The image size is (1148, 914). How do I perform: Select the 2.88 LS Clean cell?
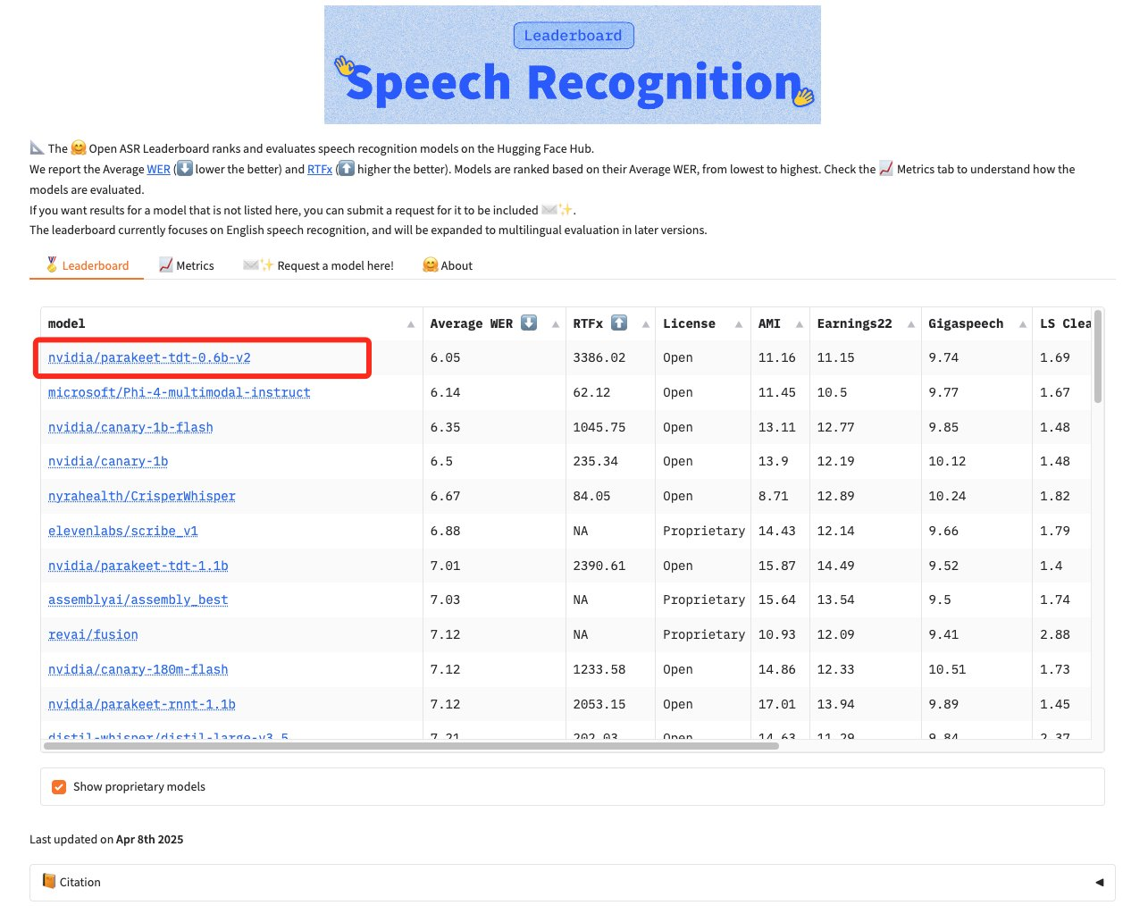click(x=1063, y=634)
